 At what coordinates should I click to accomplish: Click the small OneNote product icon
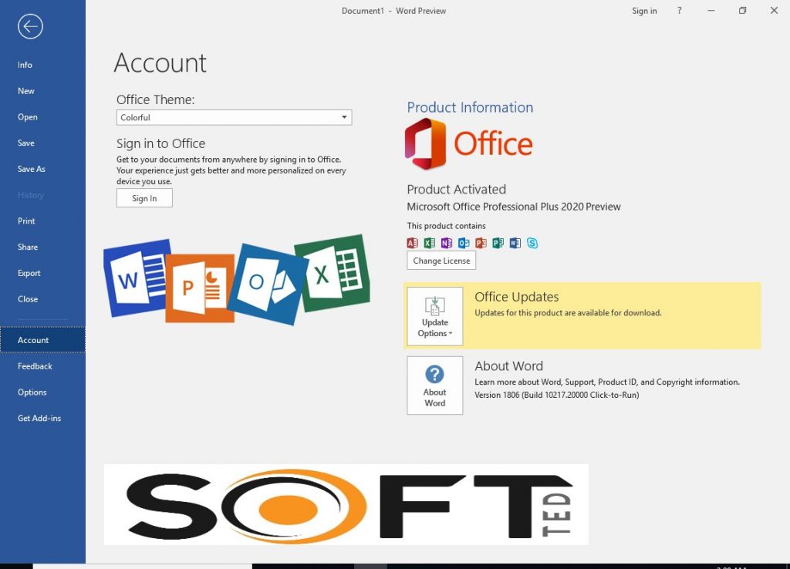tap(447, 243)
